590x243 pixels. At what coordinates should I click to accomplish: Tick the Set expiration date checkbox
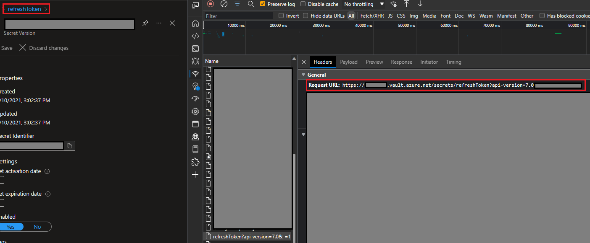coord(1,203)
